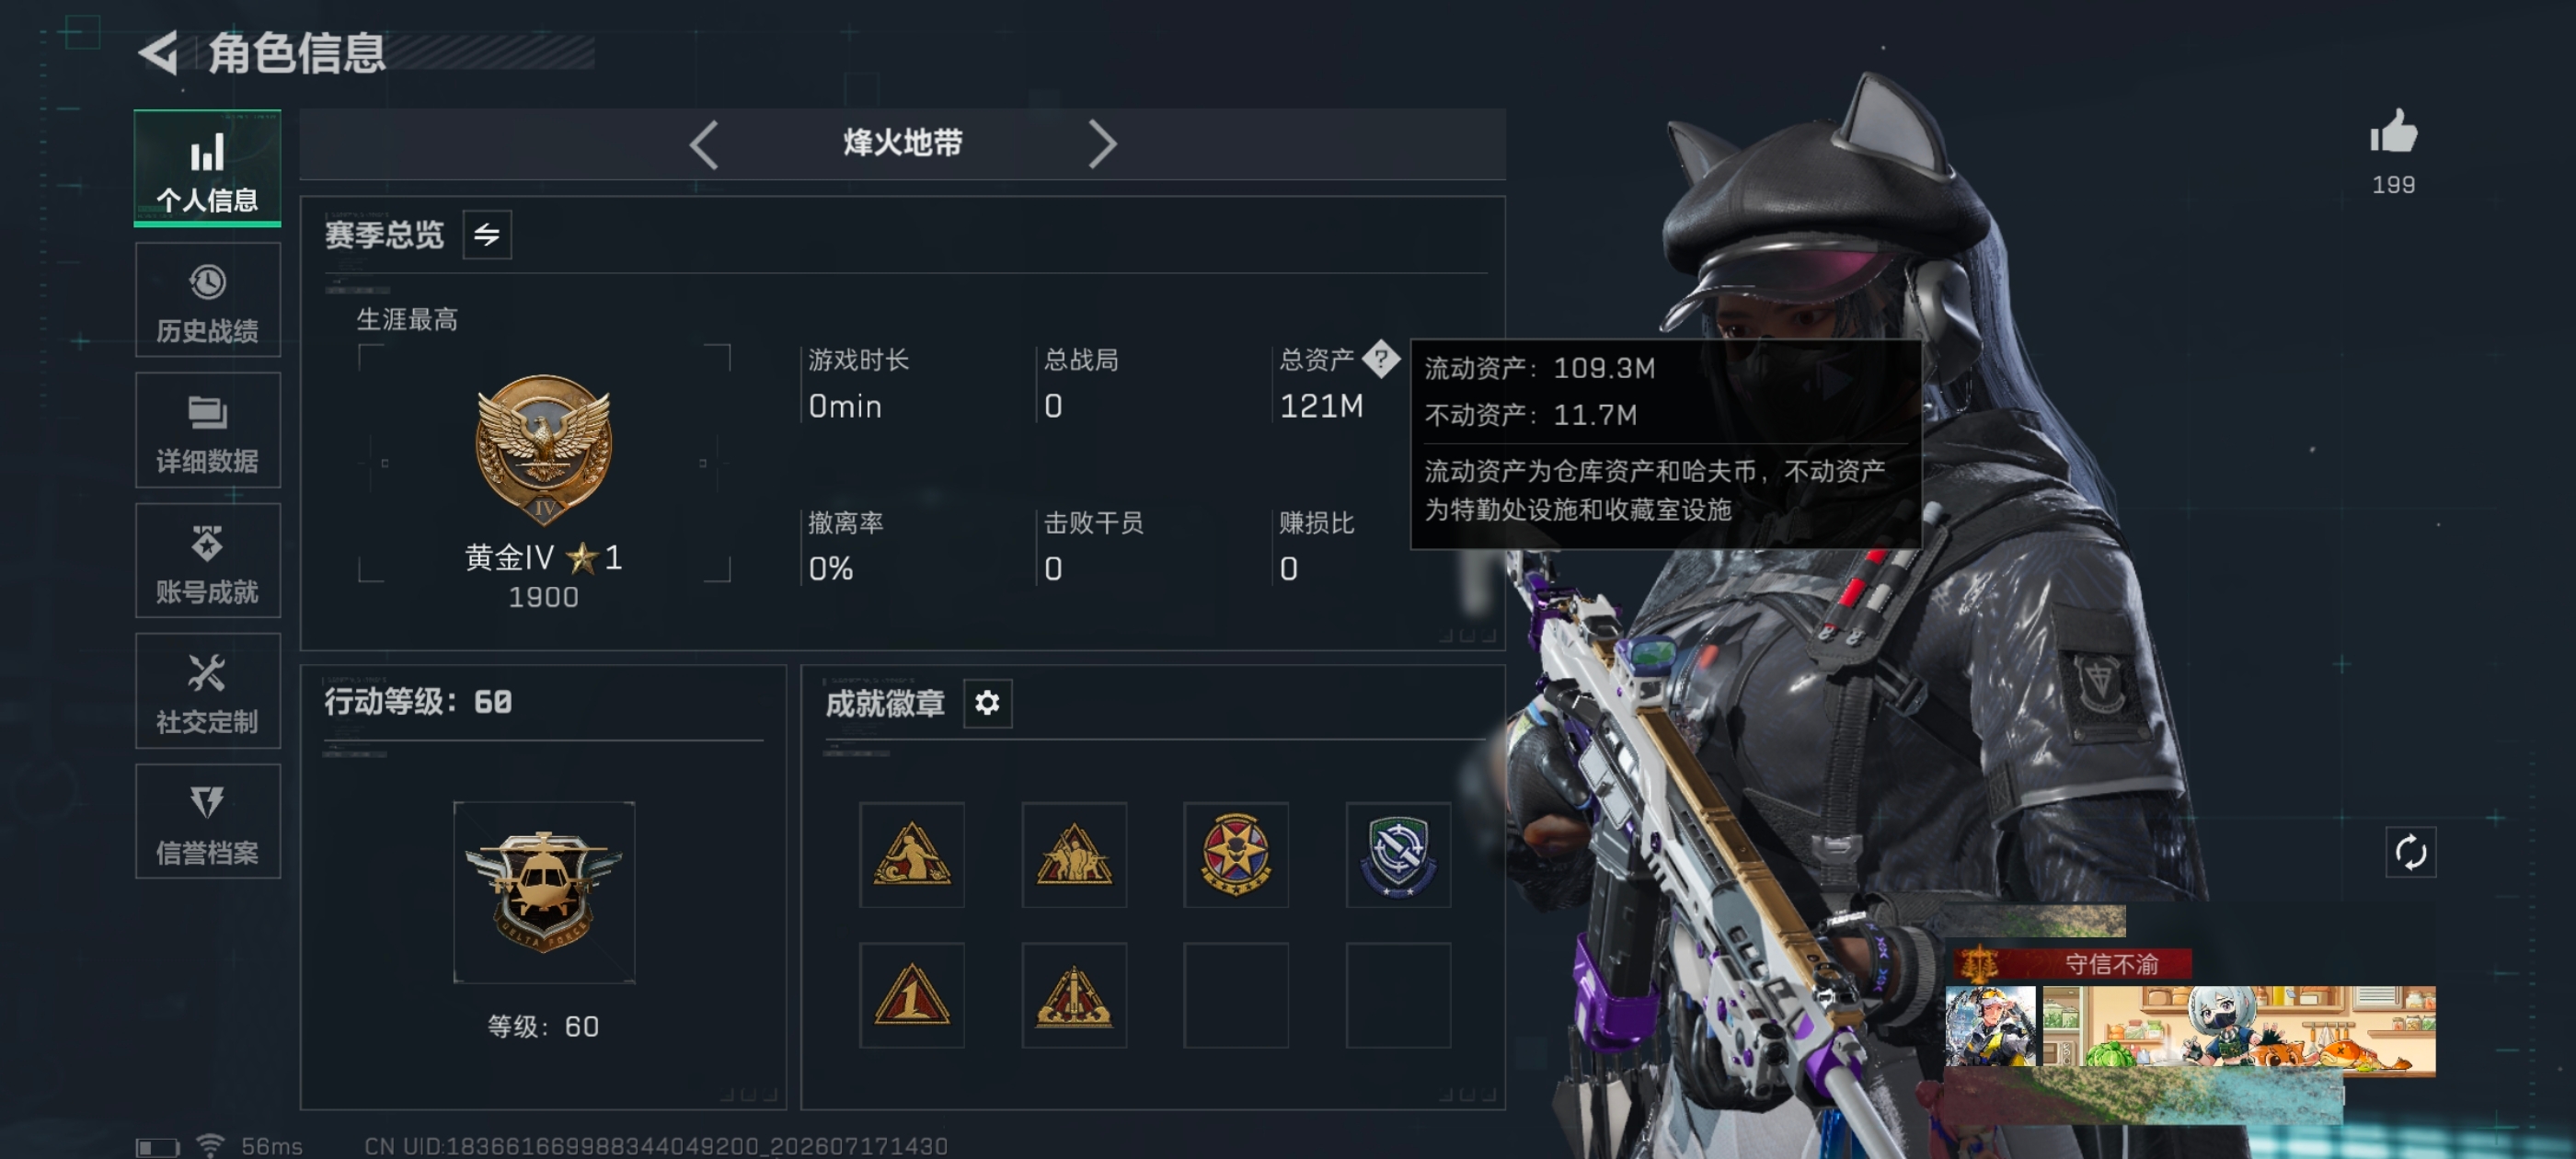Click the character rotate refresh icon
The image size is (2576, 1159).
click(2410, 852)
